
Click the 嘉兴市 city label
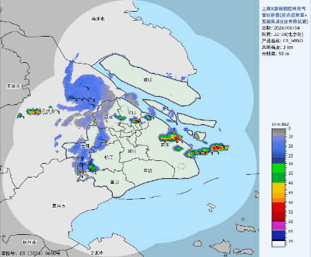point(59,206)
